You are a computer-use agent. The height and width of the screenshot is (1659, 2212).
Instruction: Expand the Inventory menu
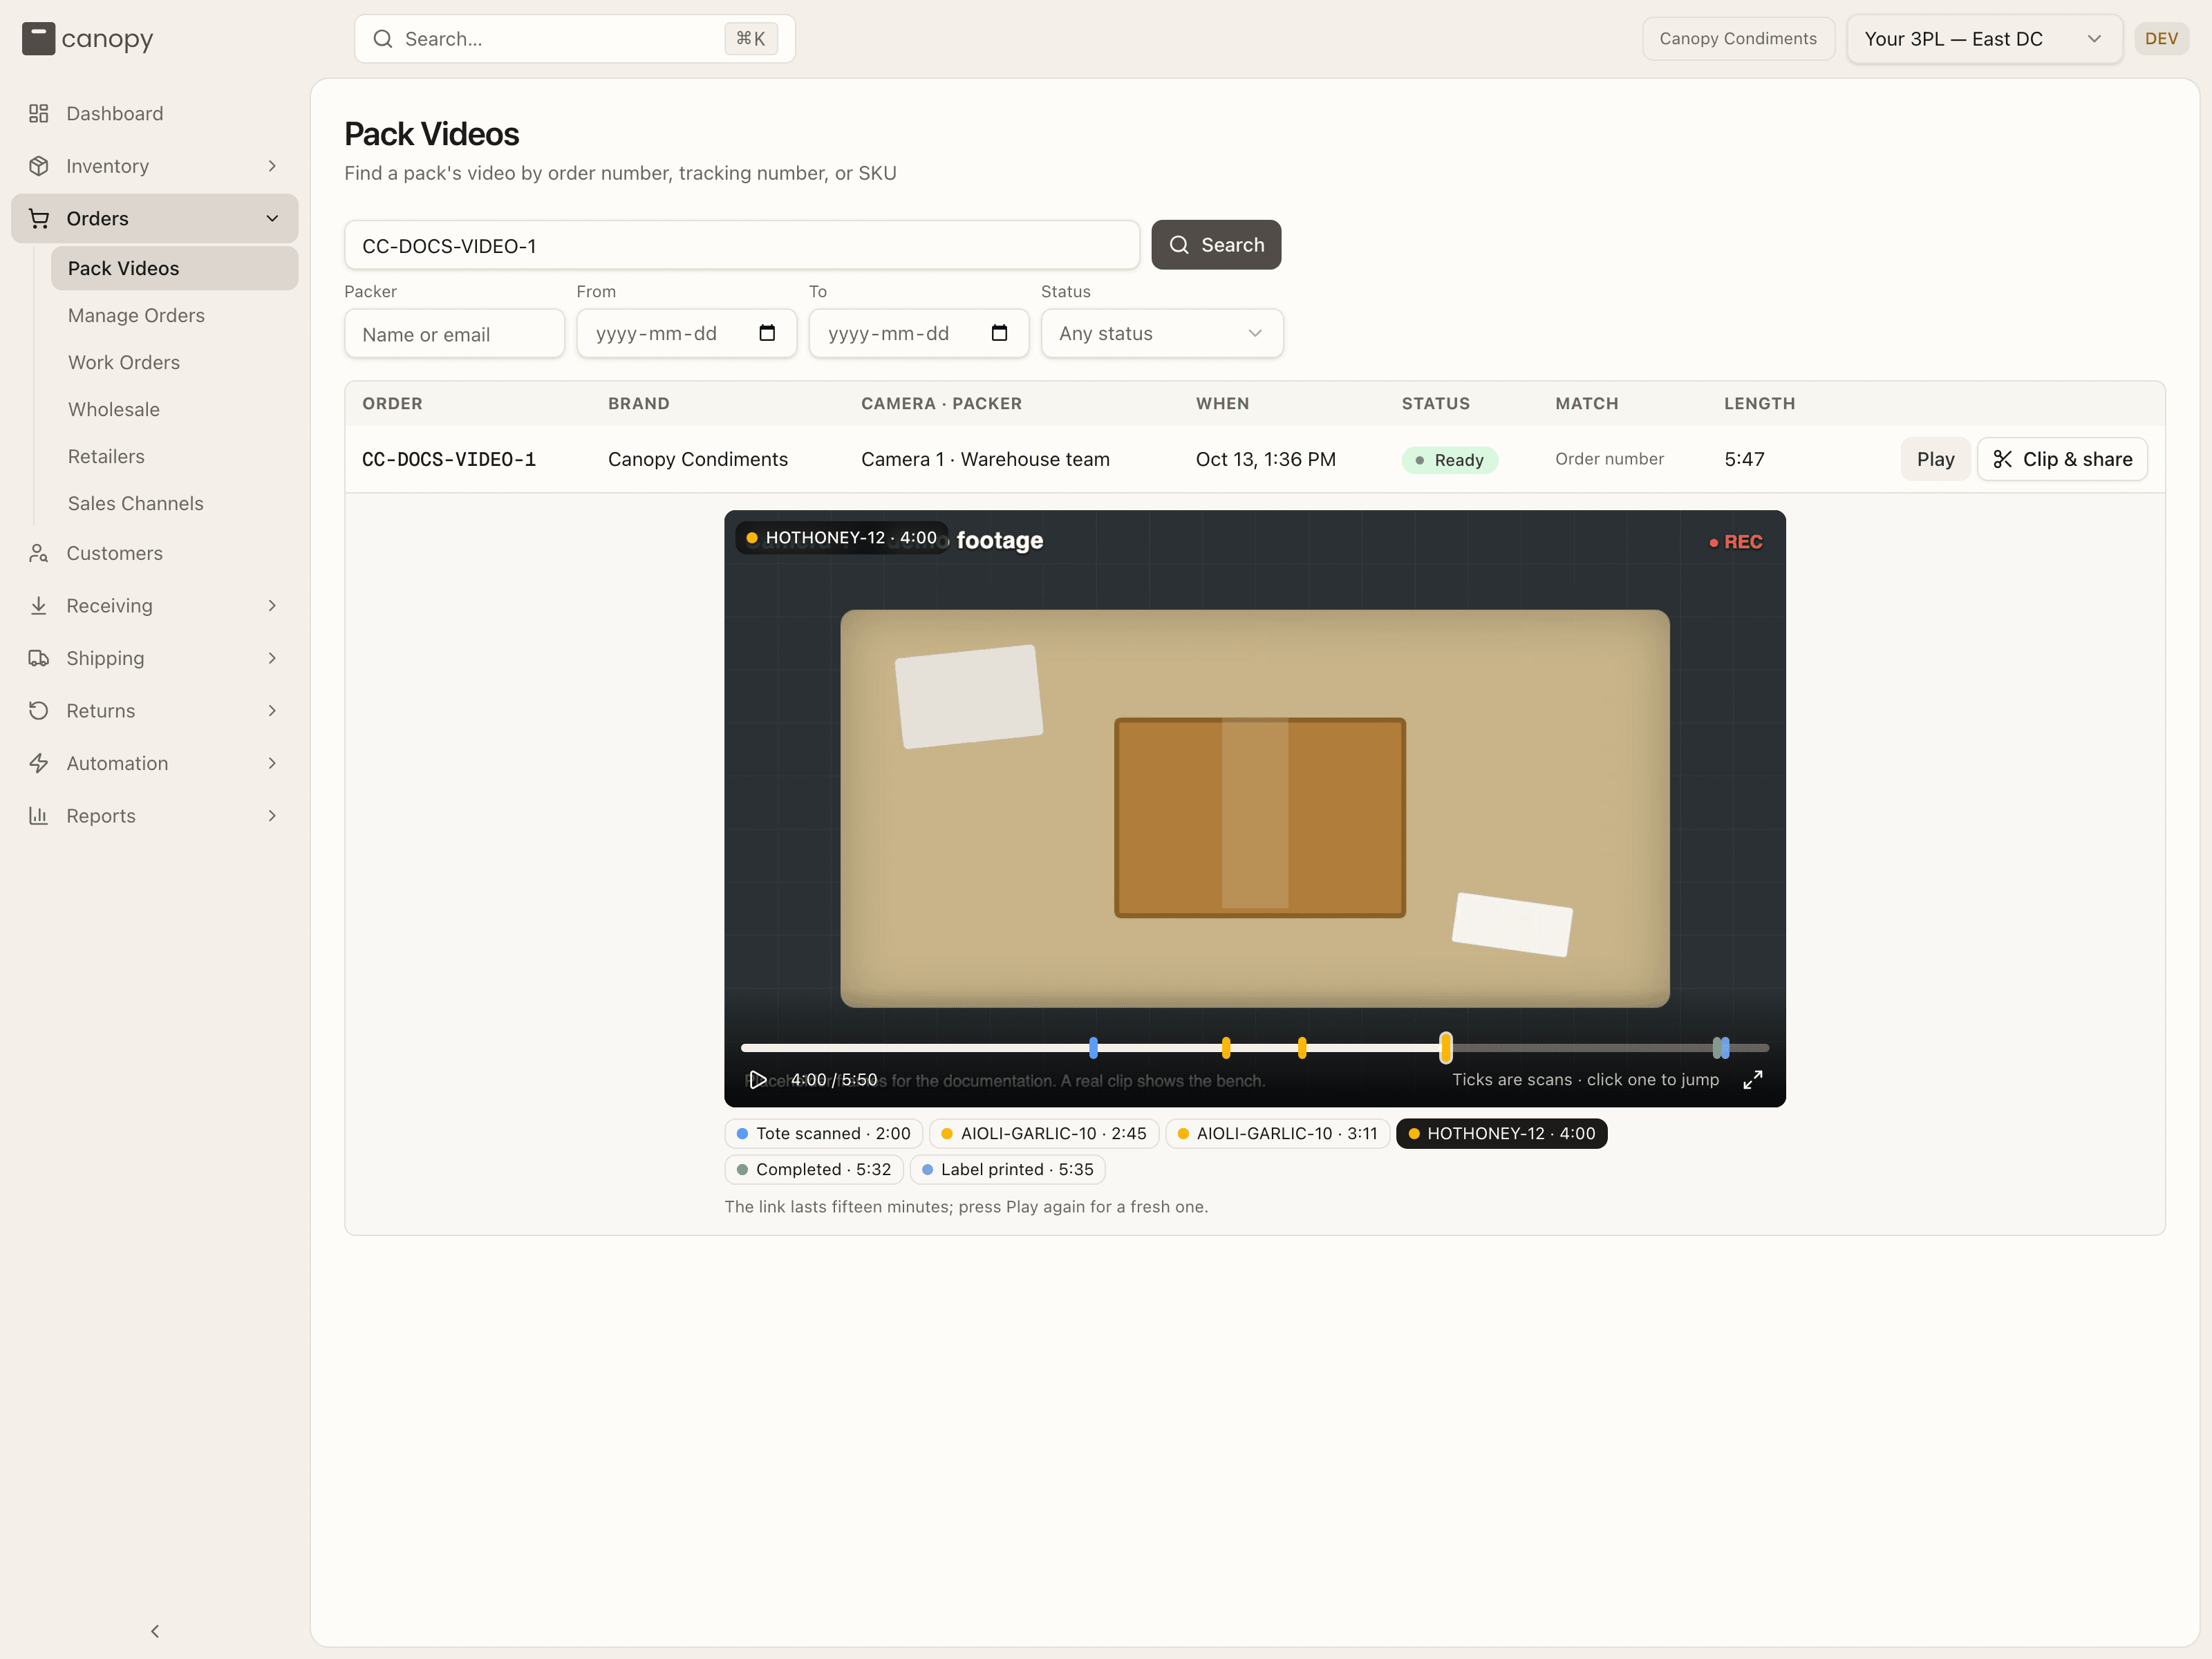click(x=154, y=166)
